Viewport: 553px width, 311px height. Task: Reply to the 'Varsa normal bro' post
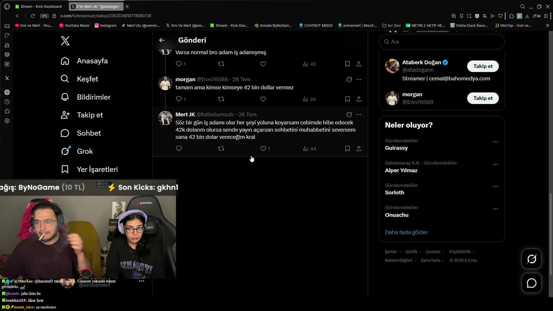(x=179, y=64)
